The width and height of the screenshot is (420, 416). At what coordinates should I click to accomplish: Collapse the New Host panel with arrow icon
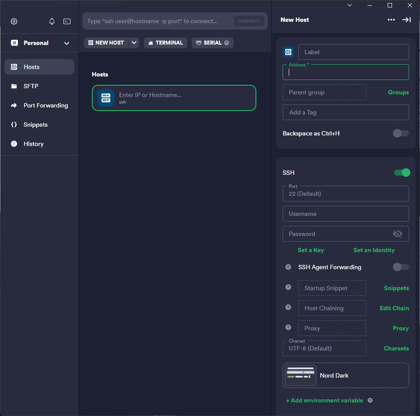[406, 20]
